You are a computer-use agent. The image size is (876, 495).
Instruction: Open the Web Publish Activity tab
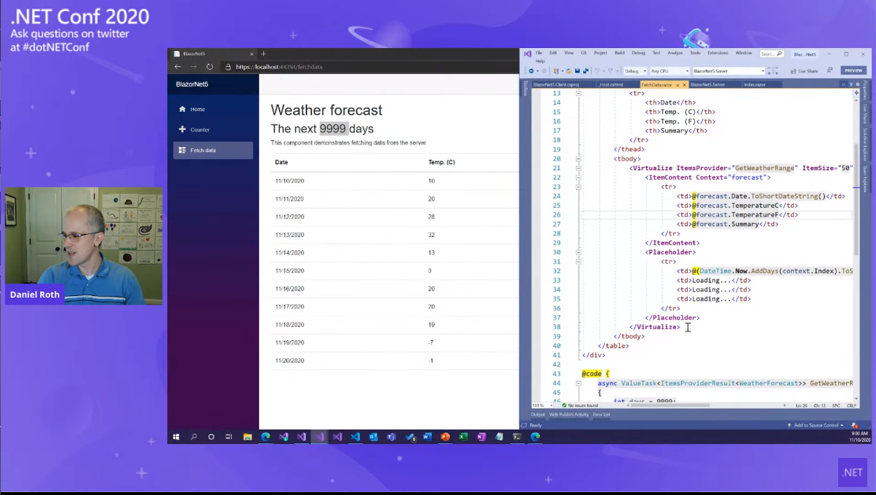568,415
